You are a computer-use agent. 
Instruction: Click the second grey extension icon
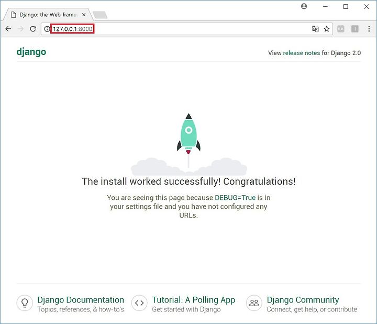[x=355, y=29]
